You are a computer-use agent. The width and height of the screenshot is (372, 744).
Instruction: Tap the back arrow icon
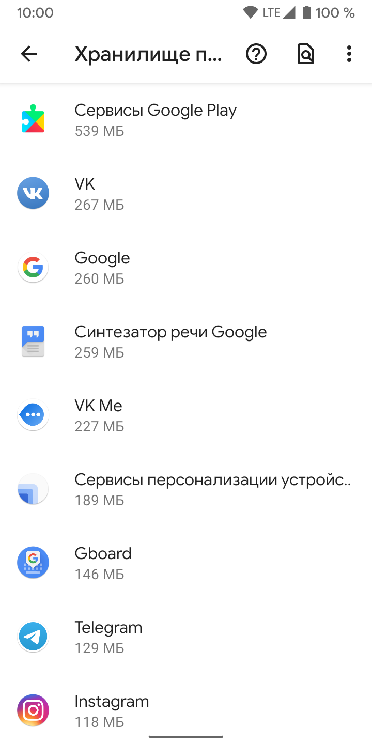[29, 54]
